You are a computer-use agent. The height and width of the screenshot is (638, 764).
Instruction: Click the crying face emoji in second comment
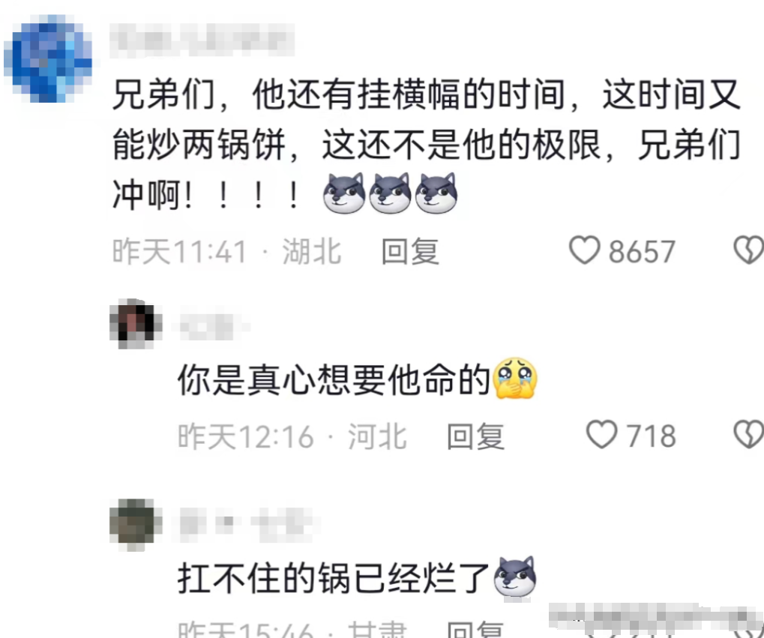point(515,379)
